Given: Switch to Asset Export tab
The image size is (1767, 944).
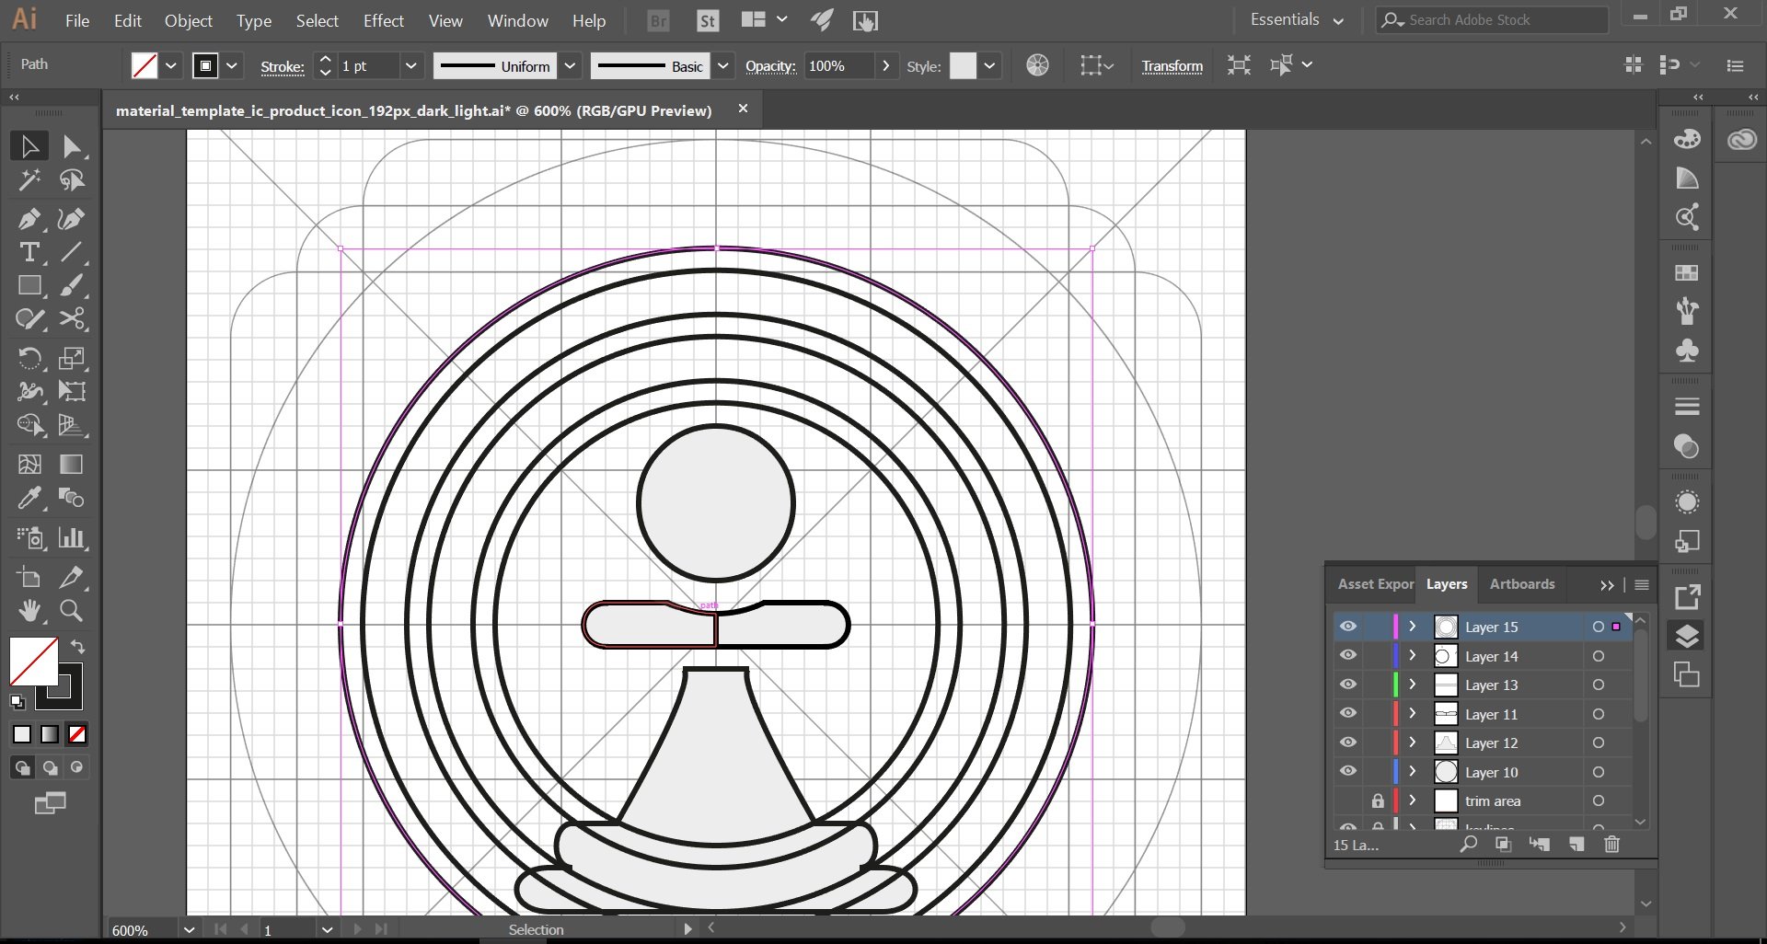Looking at the screenshot, I should click(x=1375, y=584).
